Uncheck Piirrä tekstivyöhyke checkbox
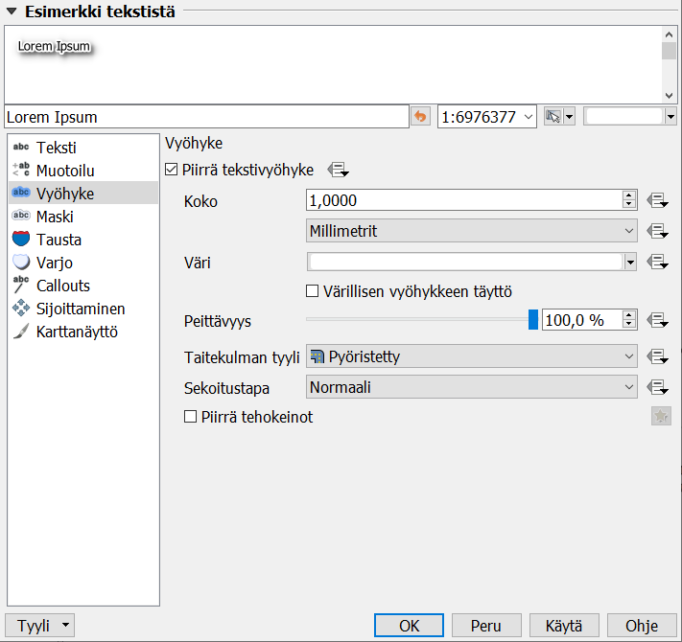 coord(172,170)
